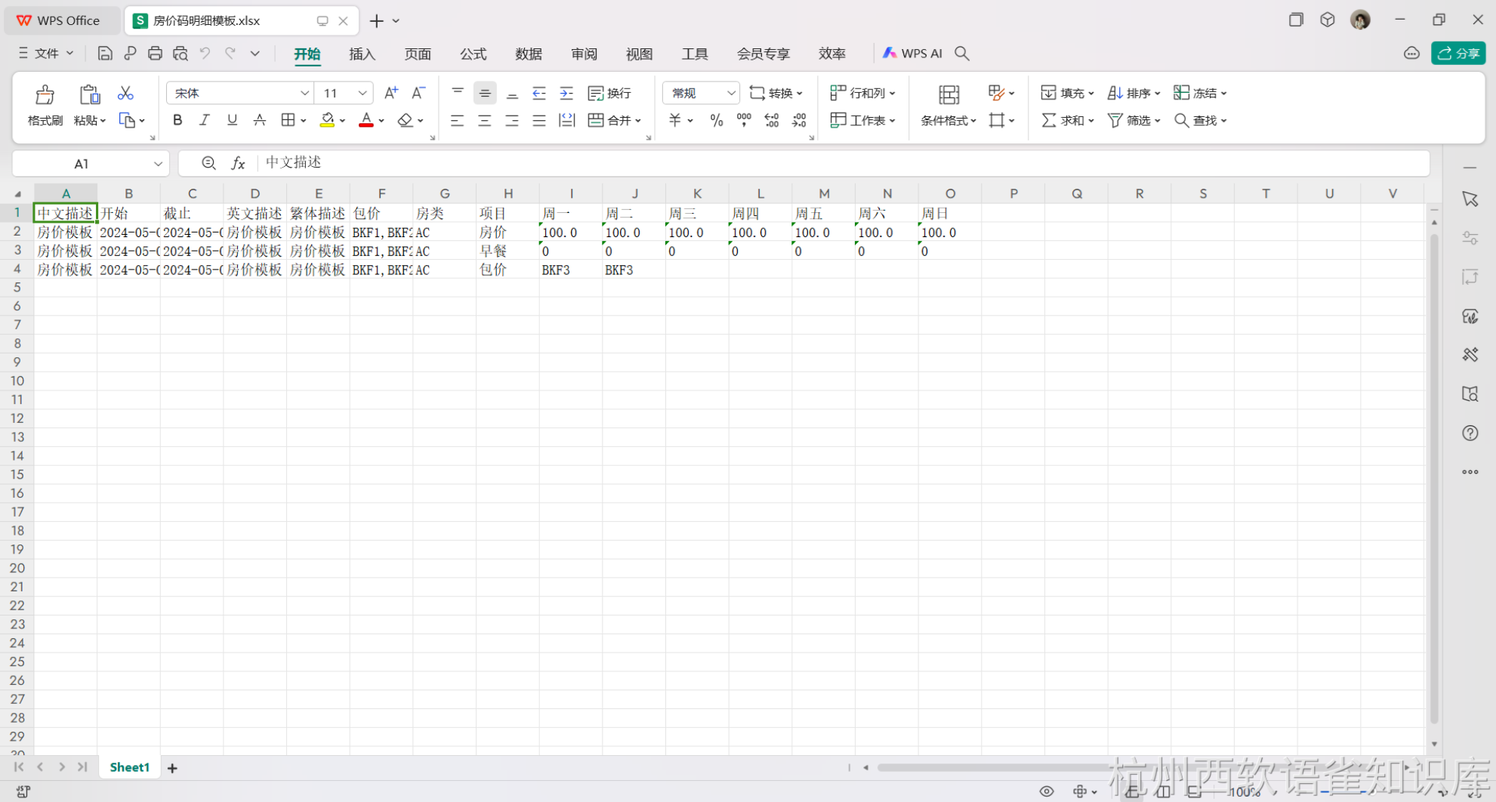
Task: Toggle Wrap Text (换行)
Action: pyautogui.click(x=609, y=93)
